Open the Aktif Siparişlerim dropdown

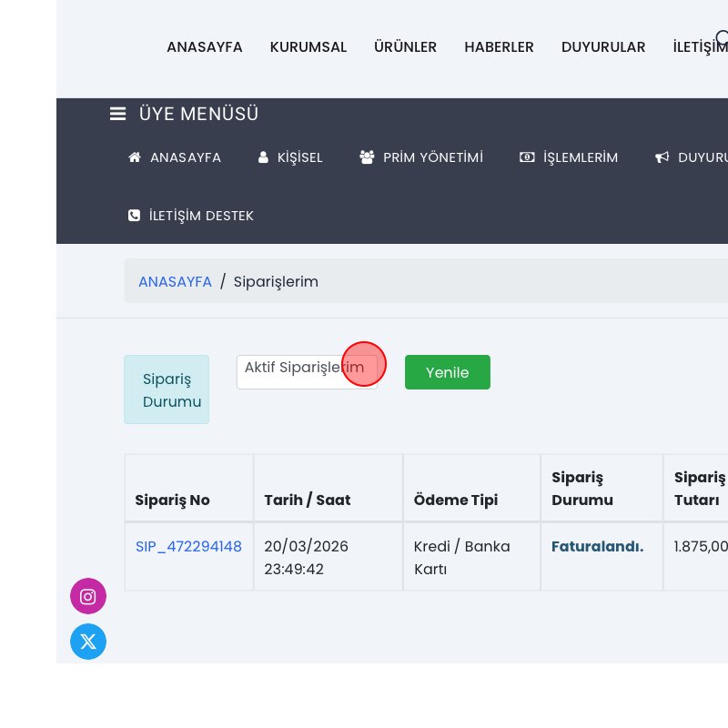[307, 371]
